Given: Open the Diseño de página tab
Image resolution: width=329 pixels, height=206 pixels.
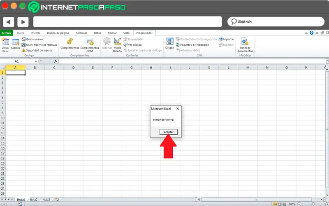Looking at the screenshot, I should (x=58, y=33).
